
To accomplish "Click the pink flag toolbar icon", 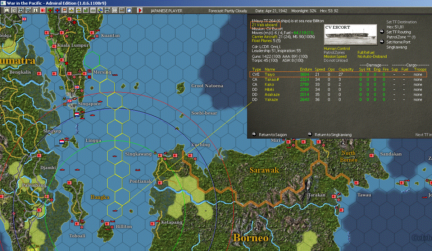I will [x=64, y=10].
